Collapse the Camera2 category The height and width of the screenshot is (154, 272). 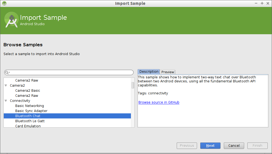pyautogui.click(x=6, y=85)
